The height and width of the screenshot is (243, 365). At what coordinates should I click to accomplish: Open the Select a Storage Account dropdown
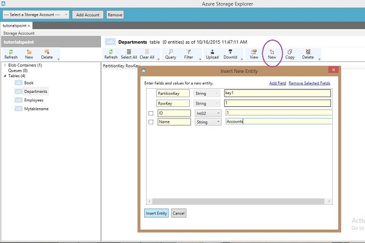[x=35, y=14]
